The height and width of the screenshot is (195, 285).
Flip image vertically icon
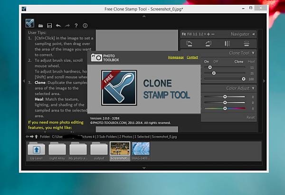click(x=247, y=44)
